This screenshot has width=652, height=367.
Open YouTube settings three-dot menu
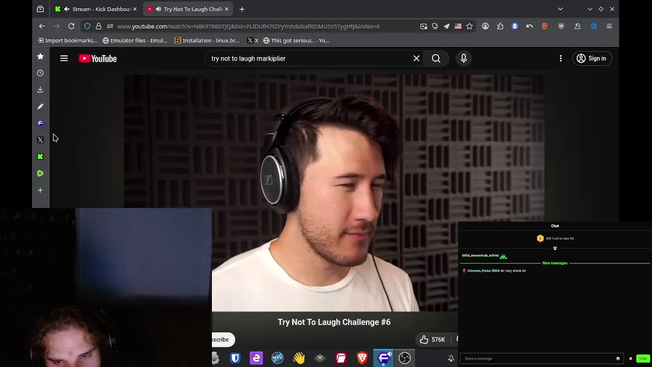tap(560, 59)
